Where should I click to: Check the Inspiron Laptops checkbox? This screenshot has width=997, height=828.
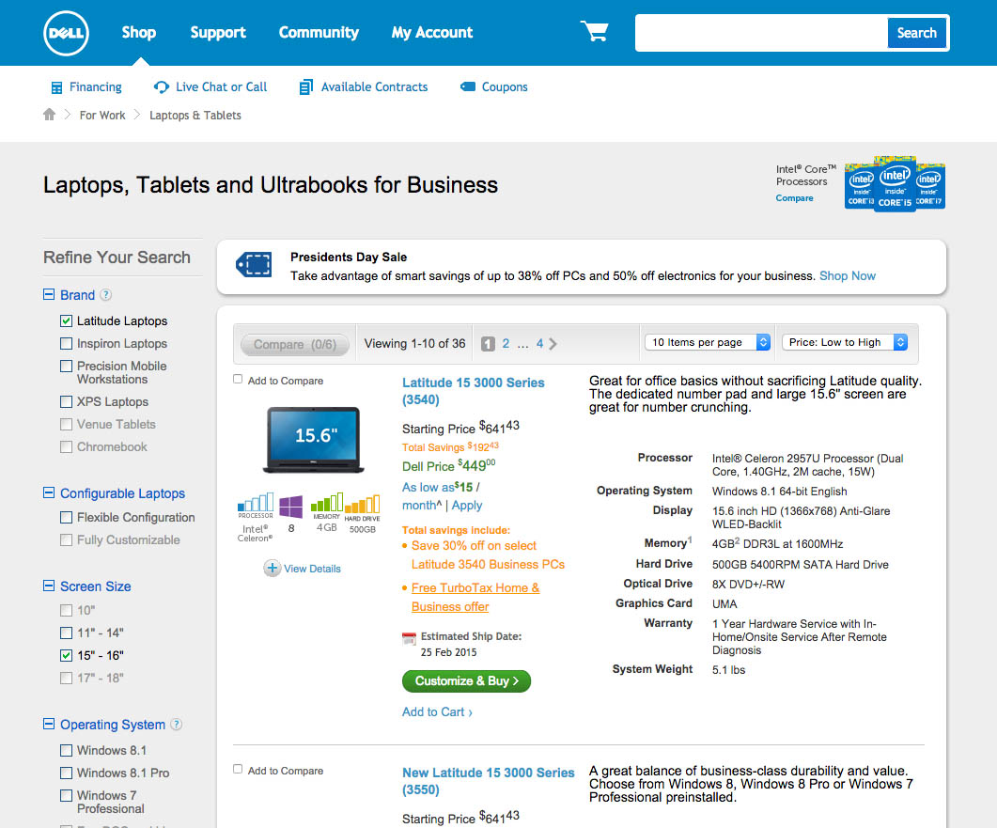66,344
